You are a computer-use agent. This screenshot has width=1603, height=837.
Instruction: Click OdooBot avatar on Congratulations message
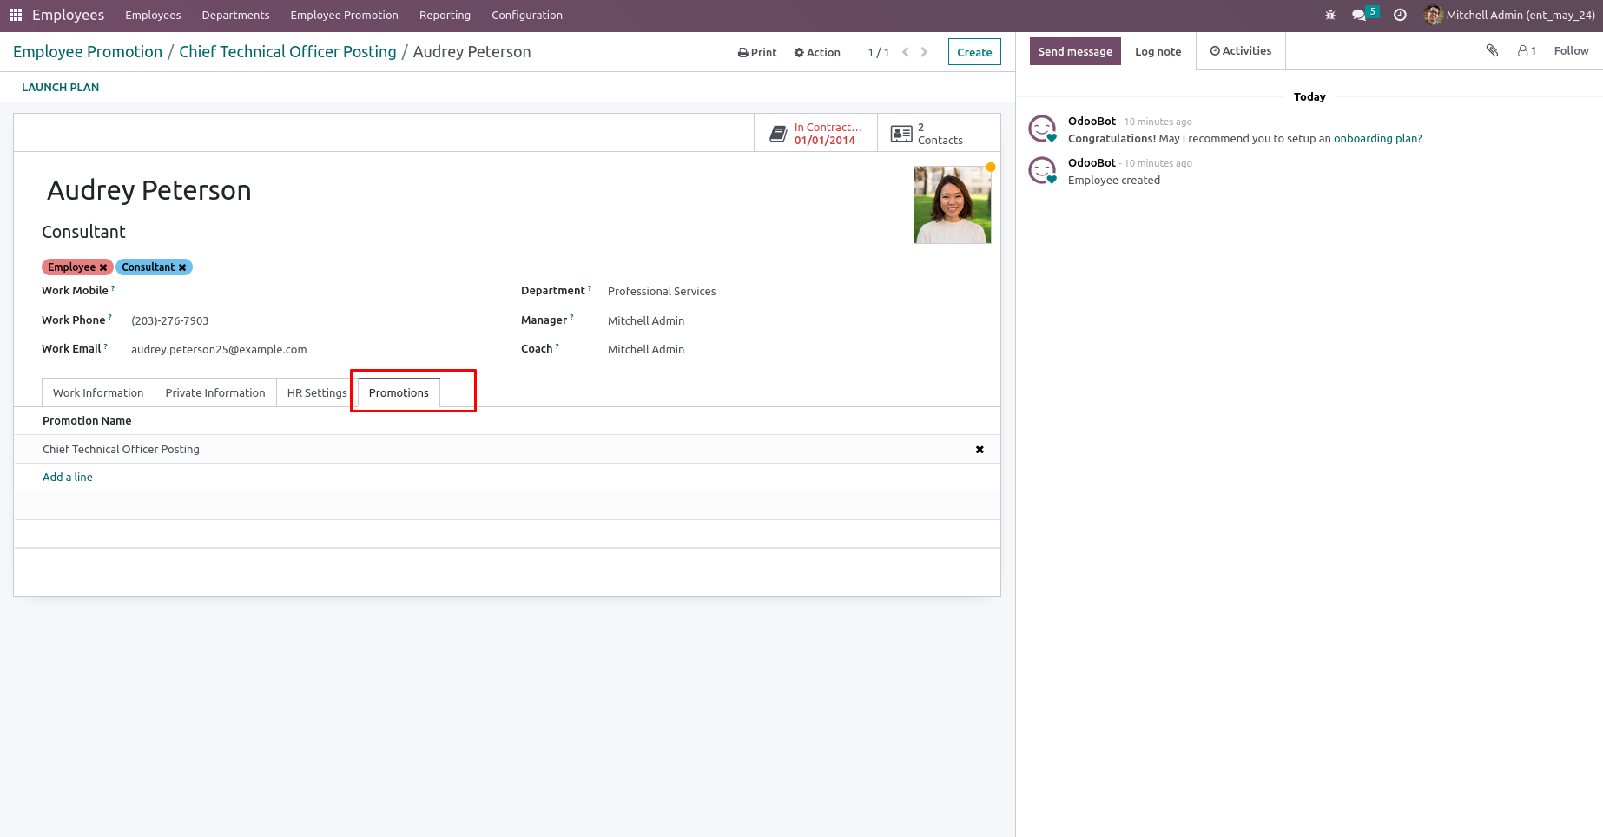[x=1042, y=129]
